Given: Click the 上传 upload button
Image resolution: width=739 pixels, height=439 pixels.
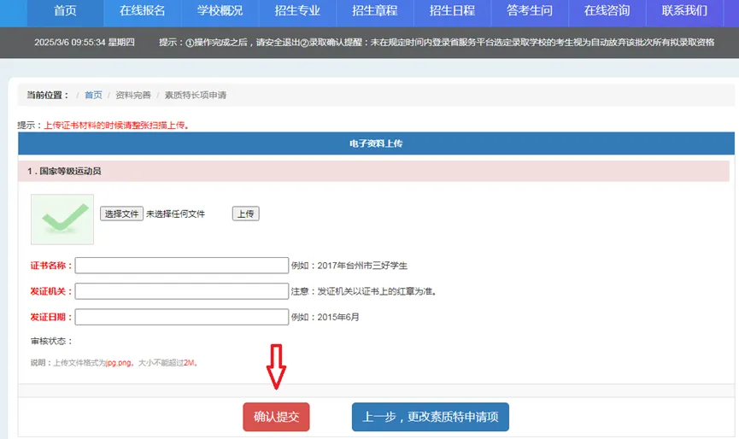Looking at the screenshot, I should tap(245, 214).
